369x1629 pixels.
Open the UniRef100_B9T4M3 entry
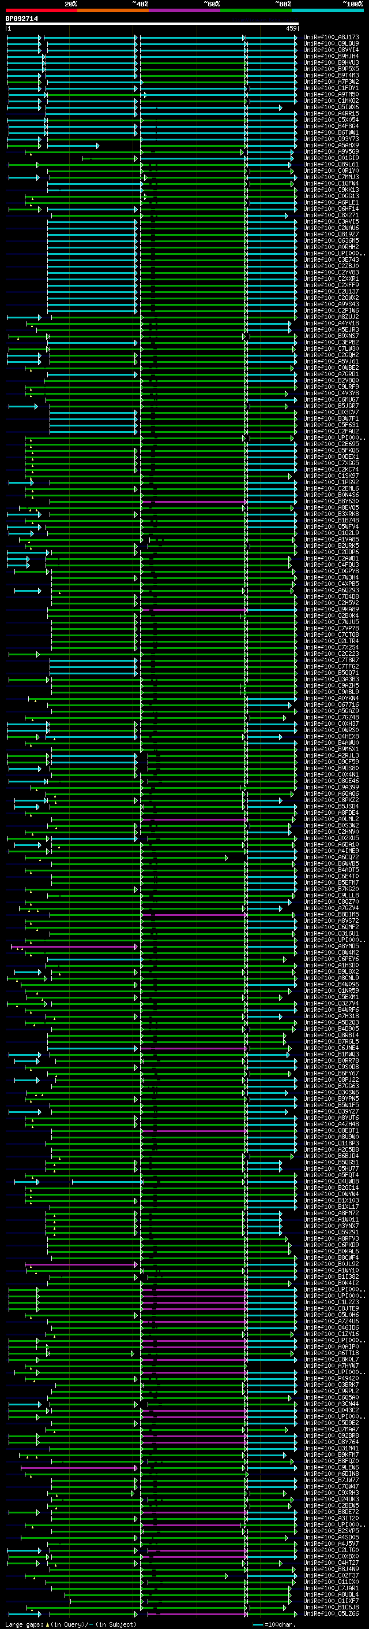pyautogui.click(x=330, y=76)
